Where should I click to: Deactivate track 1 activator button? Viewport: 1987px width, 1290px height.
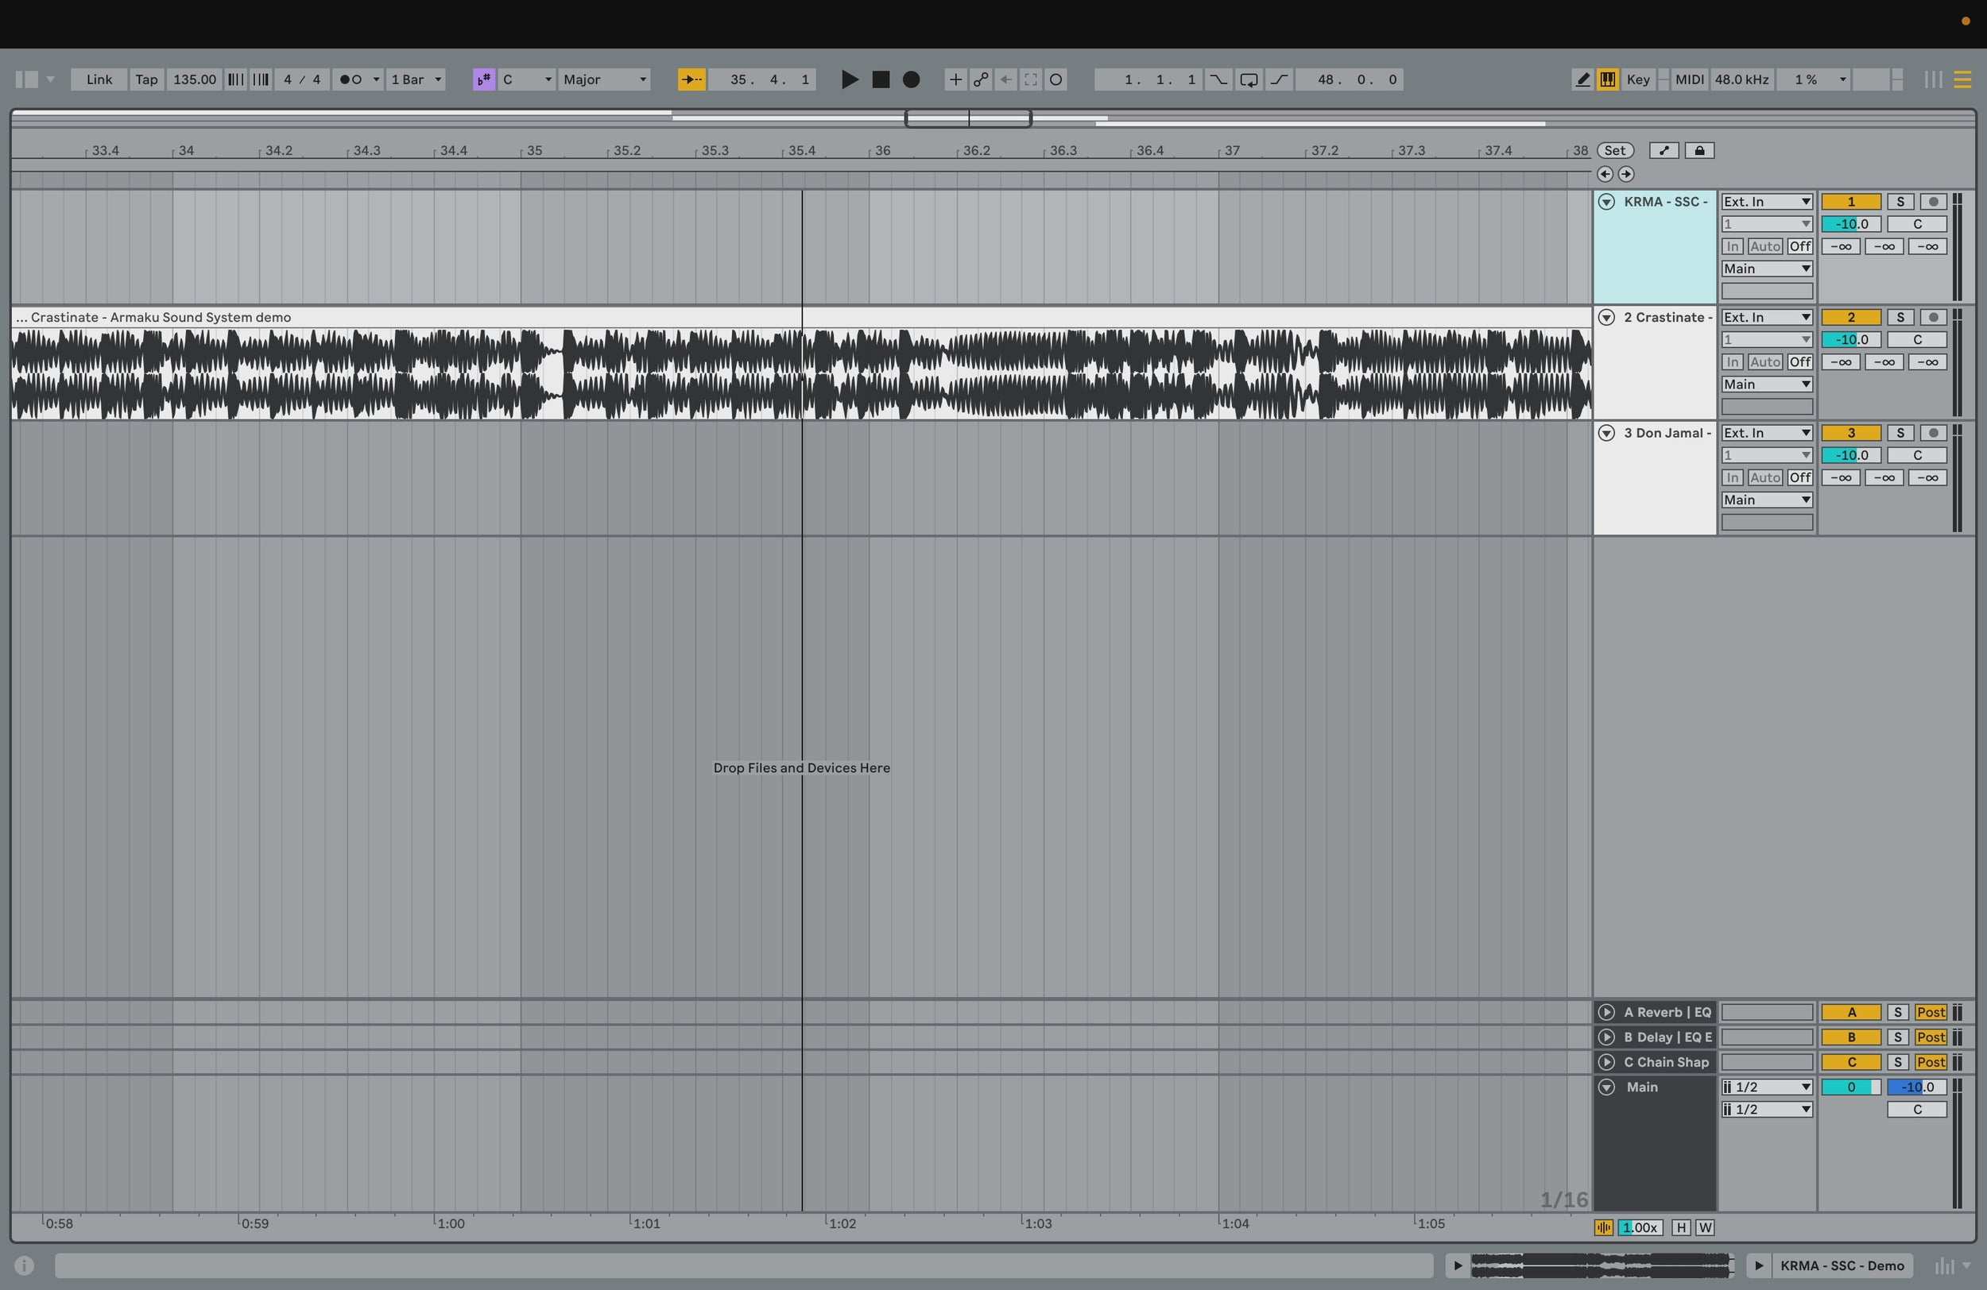[1850, 202]
